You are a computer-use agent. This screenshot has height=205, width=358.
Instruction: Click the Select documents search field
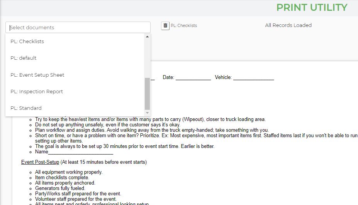[x=78, y=27]
